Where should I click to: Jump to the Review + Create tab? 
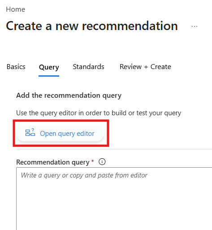click(x=145, y=67)
